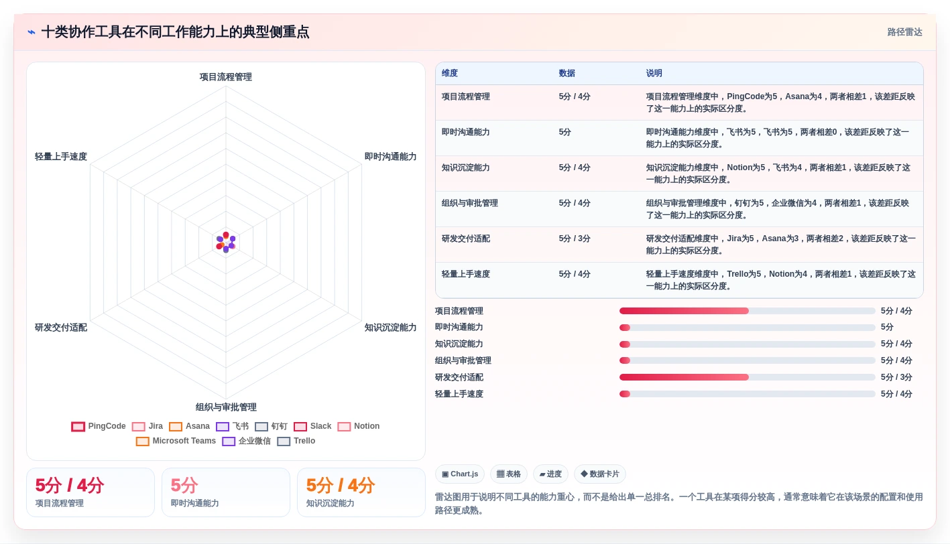Open the 知识沉淀能力 data card

361,492
